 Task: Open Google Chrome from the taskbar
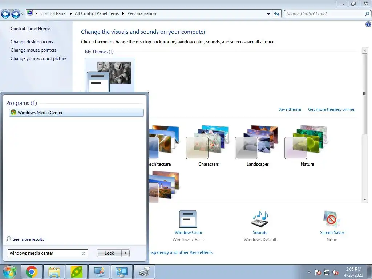(32, 272)
